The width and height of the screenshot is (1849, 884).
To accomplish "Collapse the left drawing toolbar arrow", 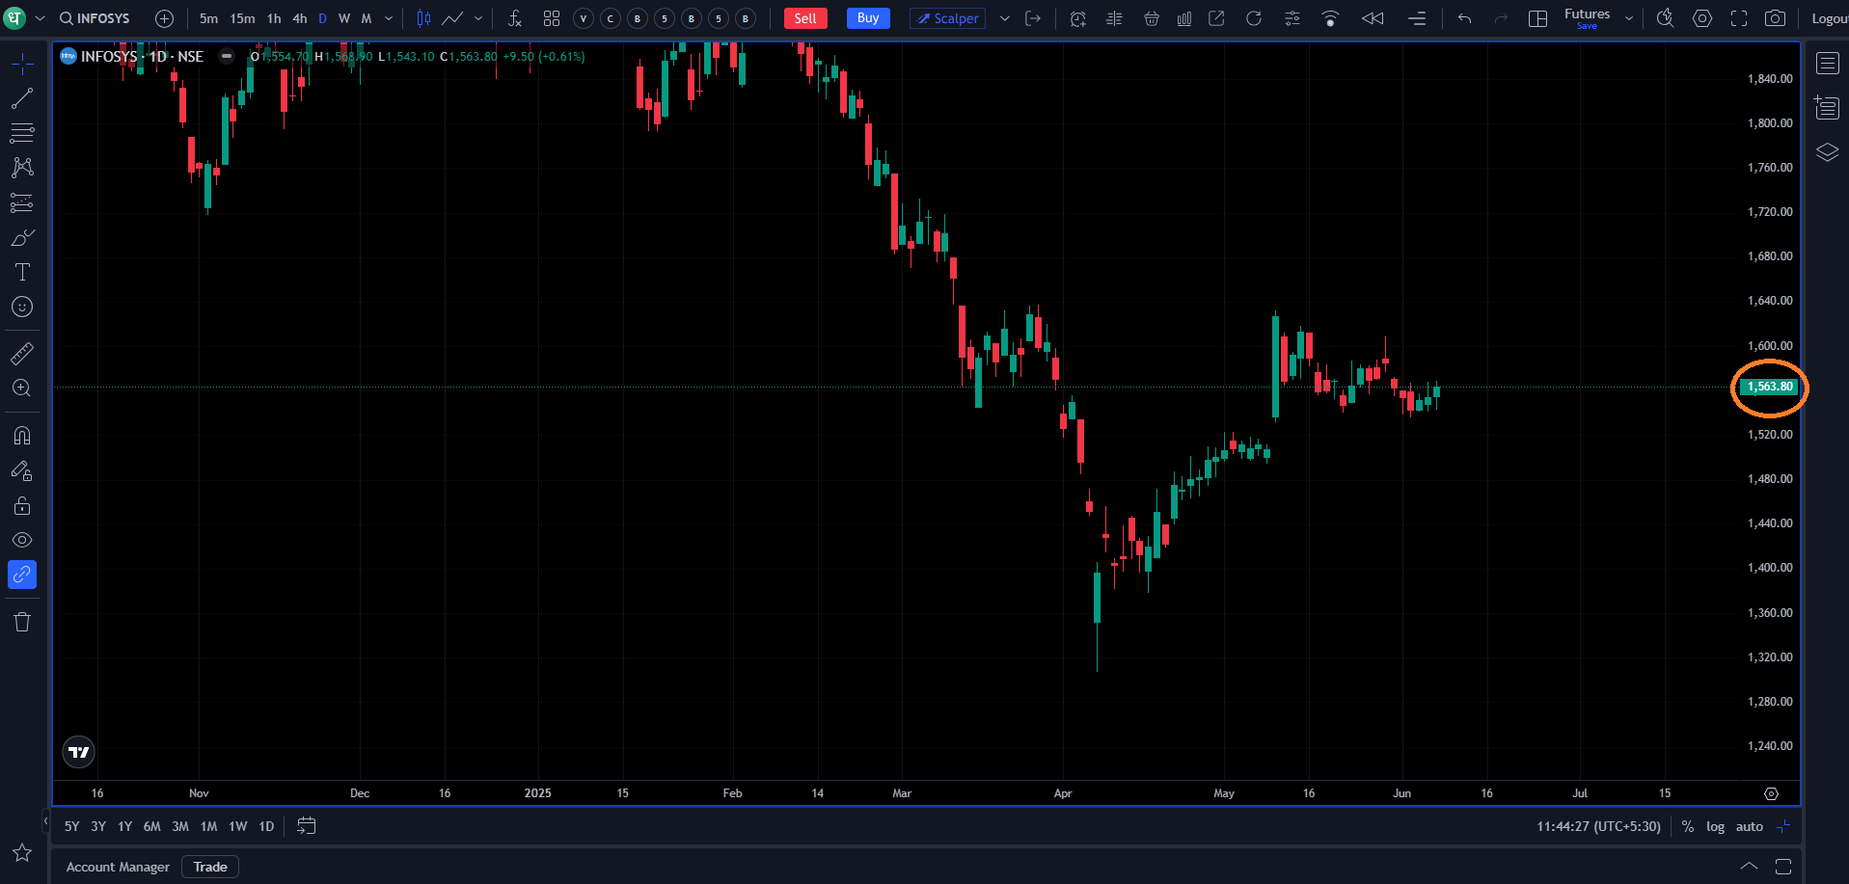I will (45, 821).
